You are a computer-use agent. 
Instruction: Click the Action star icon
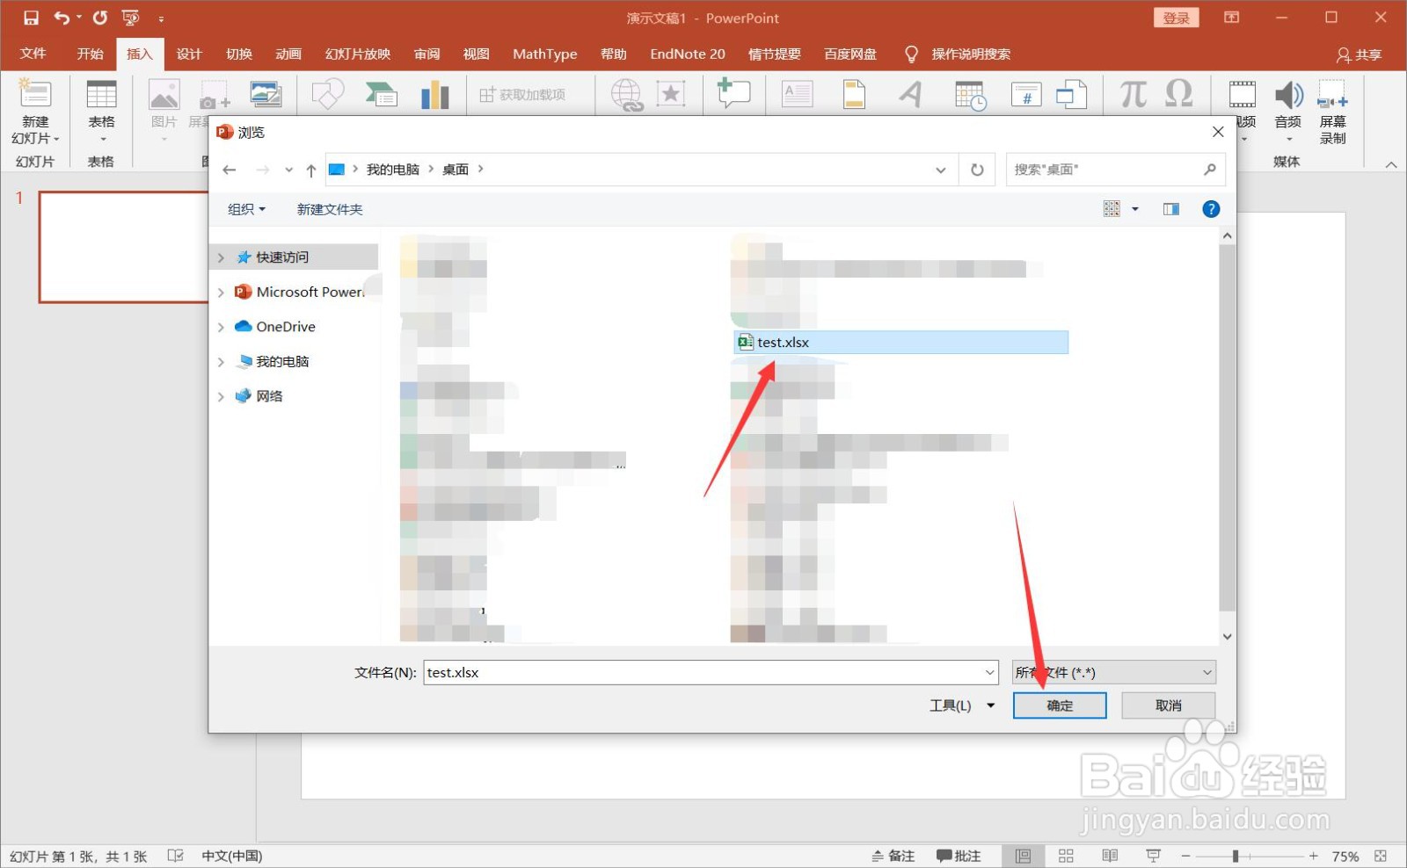click(671, 94)
